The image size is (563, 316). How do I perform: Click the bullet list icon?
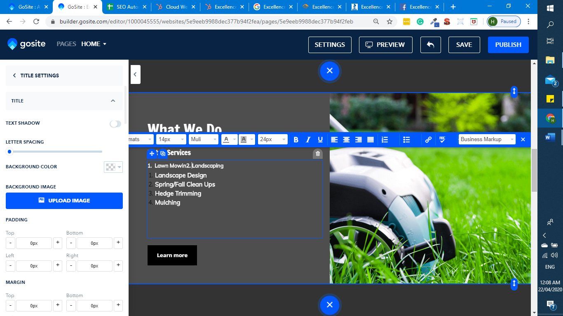pos(406,139)
